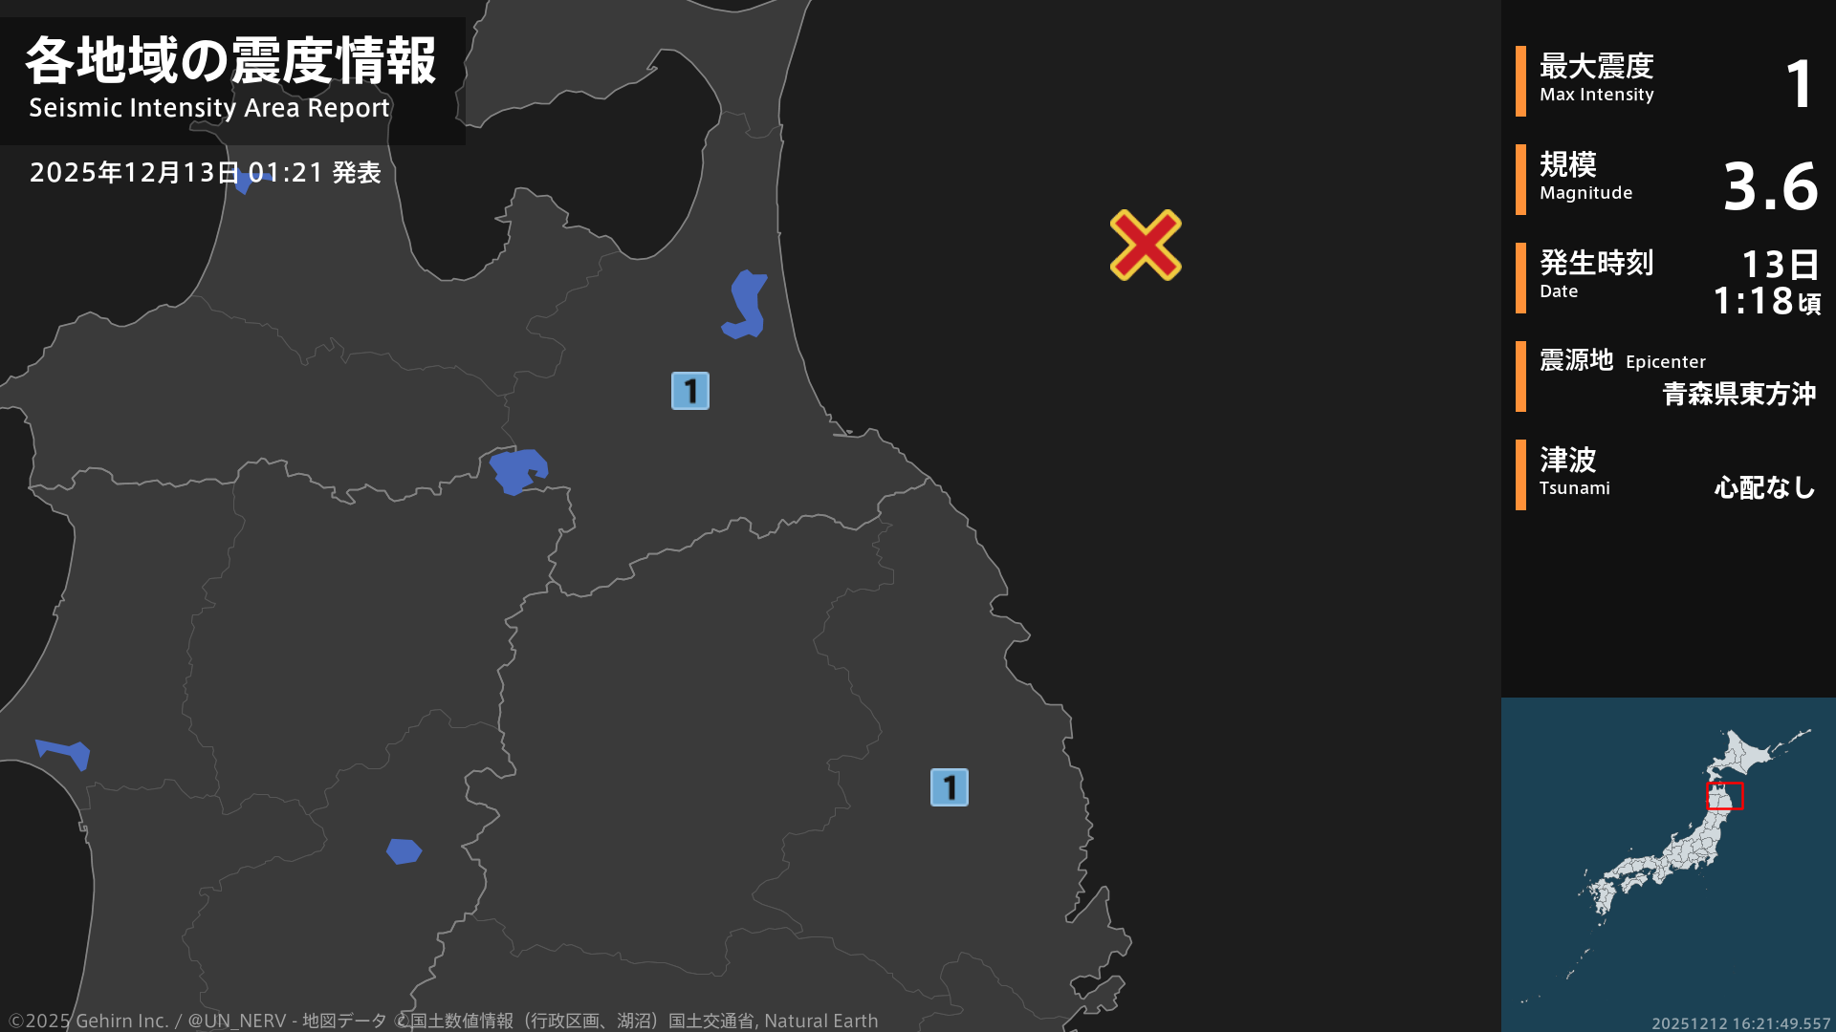This screenshot has height=1032, width=1836.
Task: Click the small lake at bottom center
Action: (x=404, y=851)
